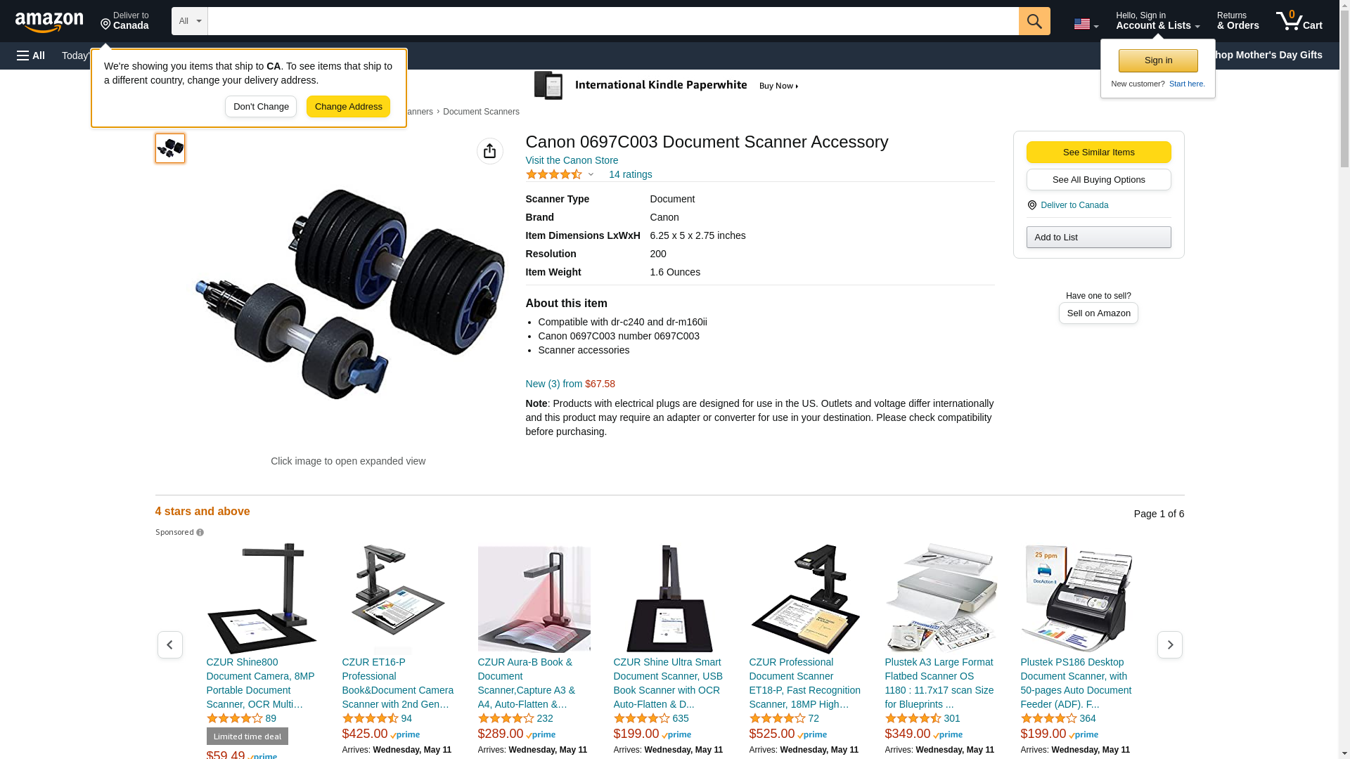The image size is (1350, 759).
Task: Expand the All search category dropdown
Action: pos(189,21)
